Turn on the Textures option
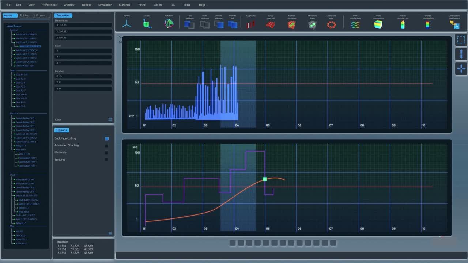This screenshot has height=263, width=468. 107,160
